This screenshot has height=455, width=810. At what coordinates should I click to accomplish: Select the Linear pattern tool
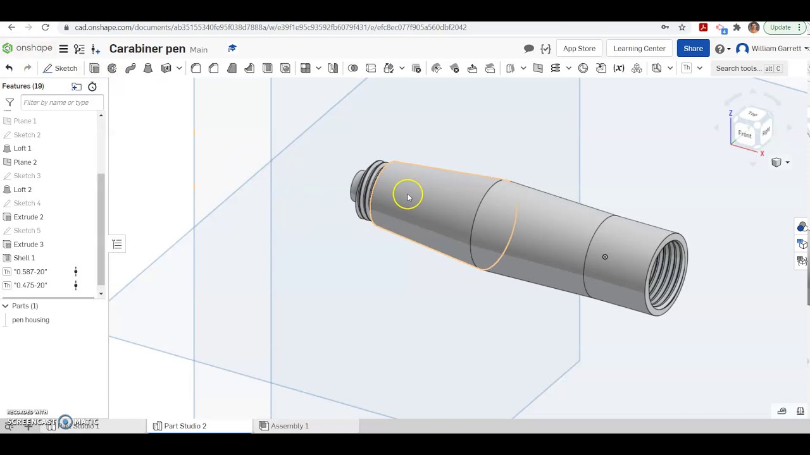tap(306, 68)
